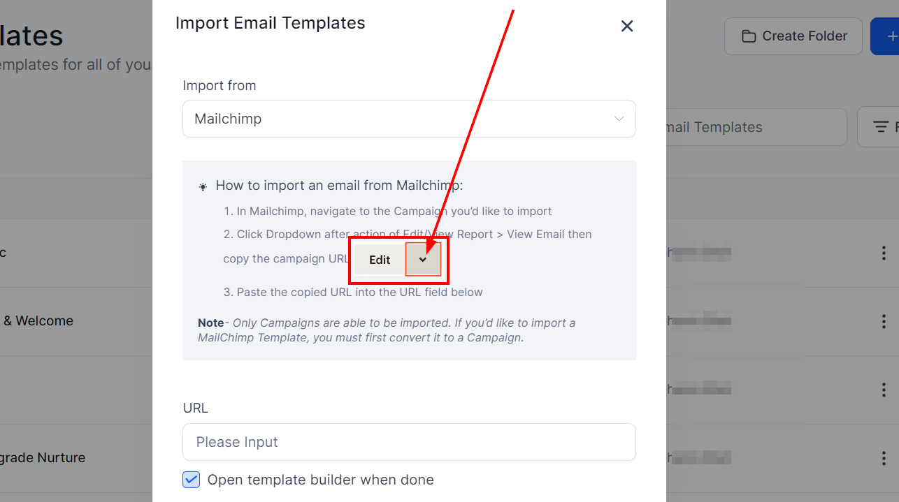Select the Welcome template row

tap(37, 321)
